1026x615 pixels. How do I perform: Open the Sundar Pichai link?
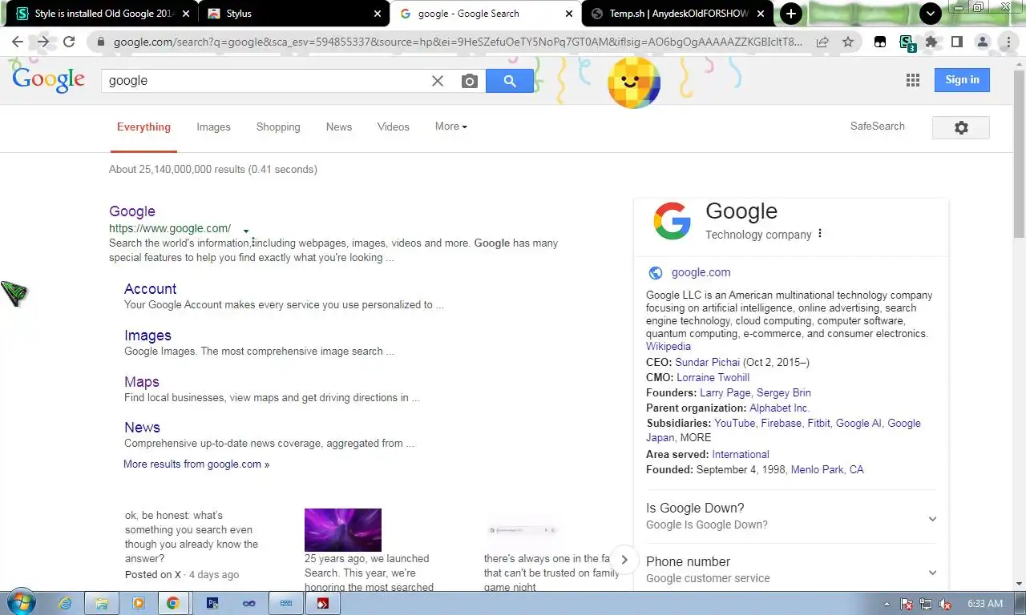point(708,362)
